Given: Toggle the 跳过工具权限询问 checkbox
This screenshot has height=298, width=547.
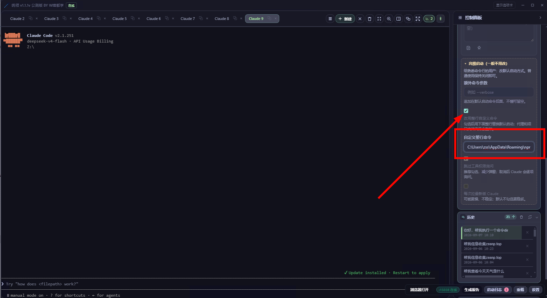Looking at the screenshot, I should tap(466, 158).
